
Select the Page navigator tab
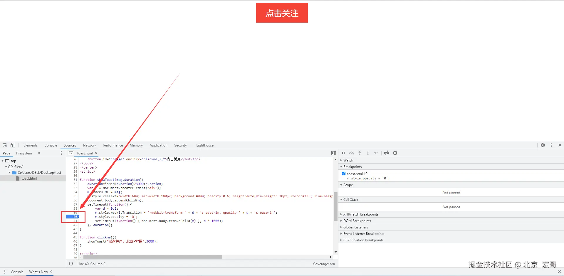pyautogui.click(x=6, y=153)
